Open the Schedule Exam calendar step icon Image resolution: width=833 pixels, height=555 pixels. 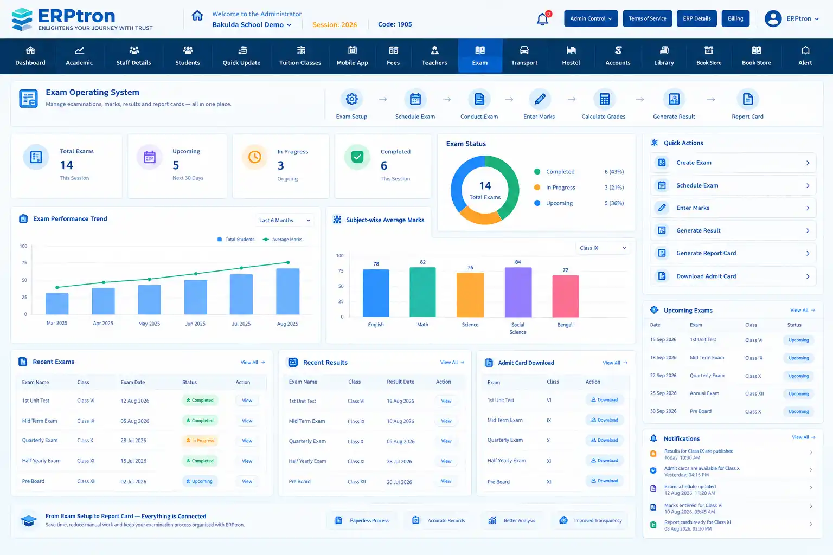click(415, 99)
